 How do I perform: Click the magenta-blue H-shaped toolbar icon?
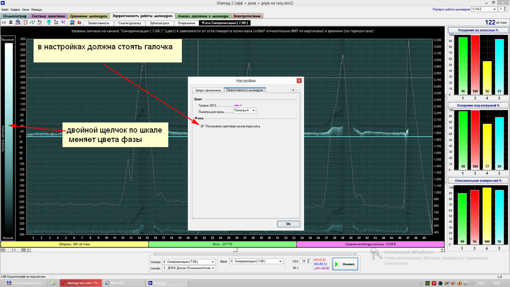63,23
